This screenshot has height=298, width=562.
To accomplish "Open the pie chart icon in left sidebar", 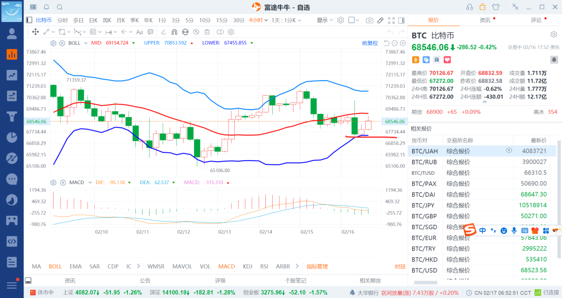I will point(11,137).
